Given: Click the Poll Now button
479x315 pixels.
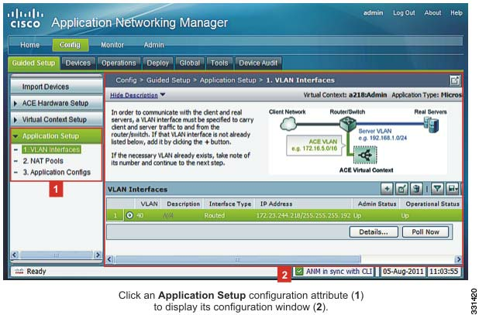Looking at the screenshot, I should point(425,231).
